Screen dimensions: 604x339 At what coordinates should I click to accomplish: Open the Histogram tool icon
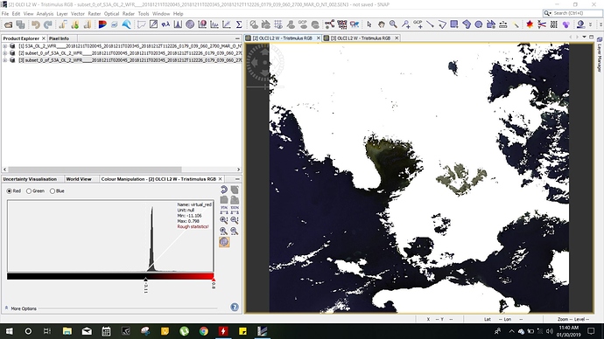178,24
